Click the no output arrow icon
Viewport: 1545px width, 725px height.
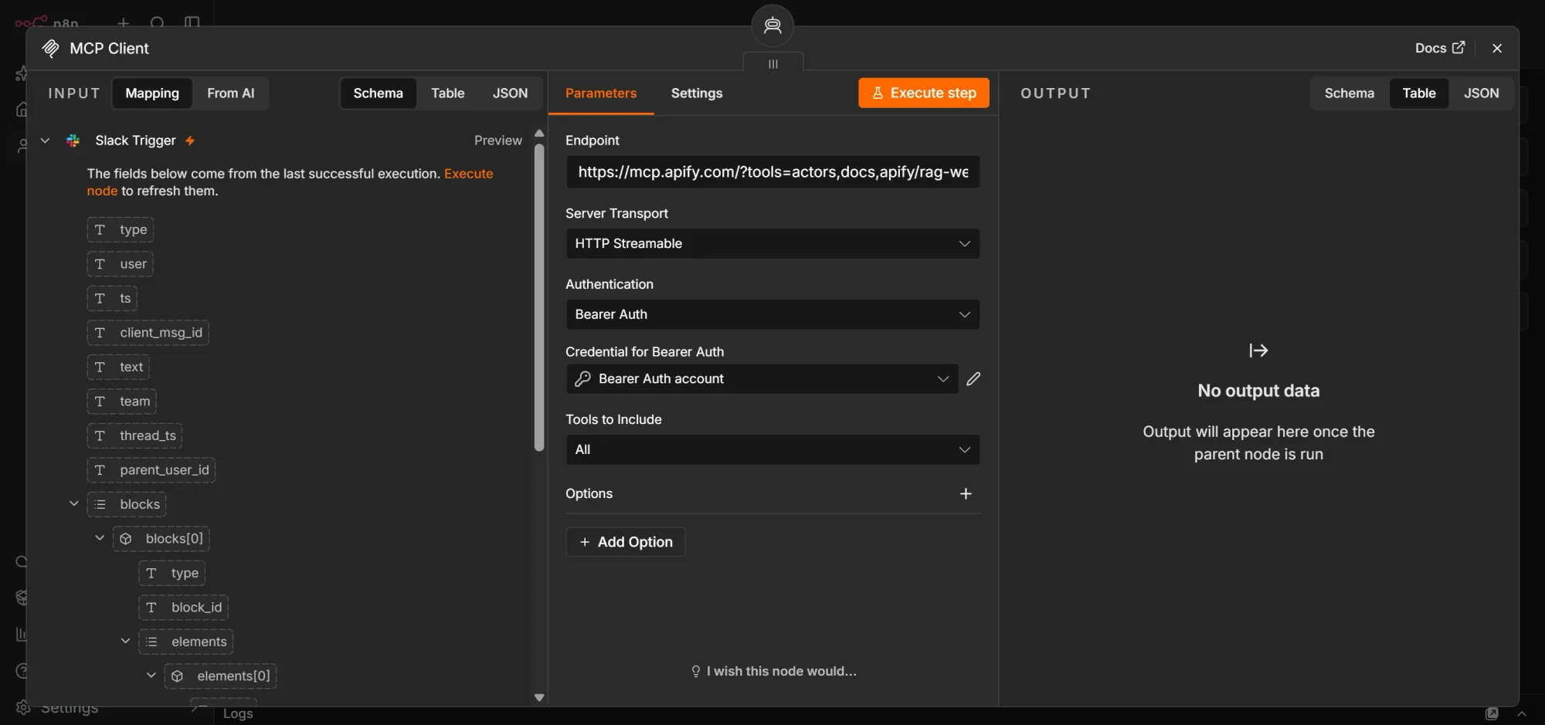1258,351
